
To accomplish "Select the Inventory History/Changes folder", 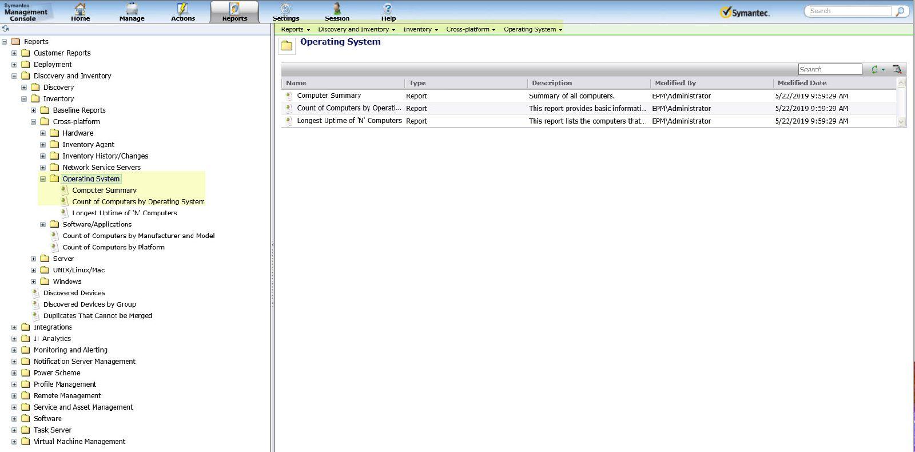I will [105, 156].
